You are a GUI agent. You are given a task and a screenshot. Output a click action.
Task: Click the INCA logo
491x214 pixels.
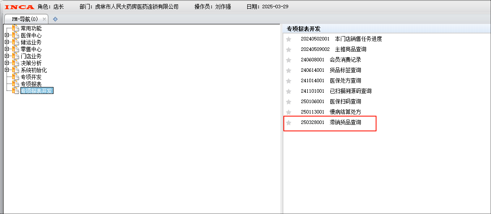pyautogui.click(x=19, y=7)
